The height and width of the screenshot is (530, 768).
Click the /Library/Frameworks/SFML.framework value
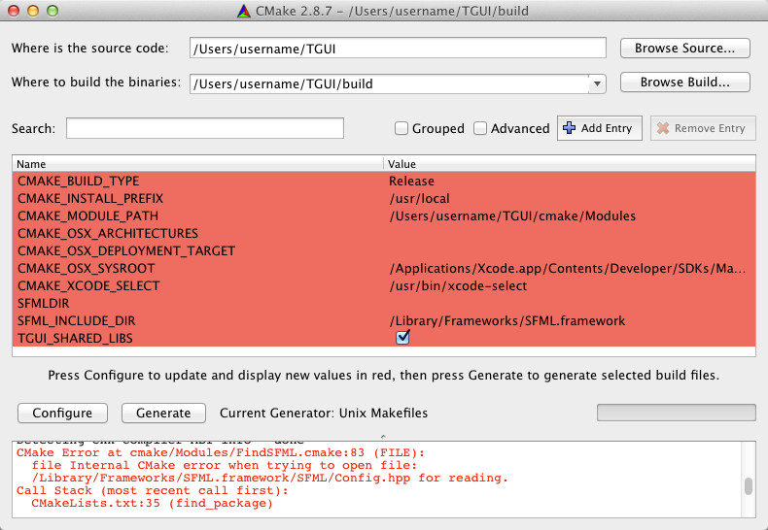pyautogui.click(x=506, y=320)
